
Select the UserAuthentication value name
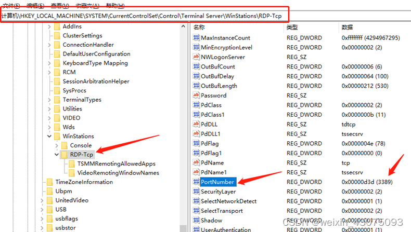click(226, 229)
